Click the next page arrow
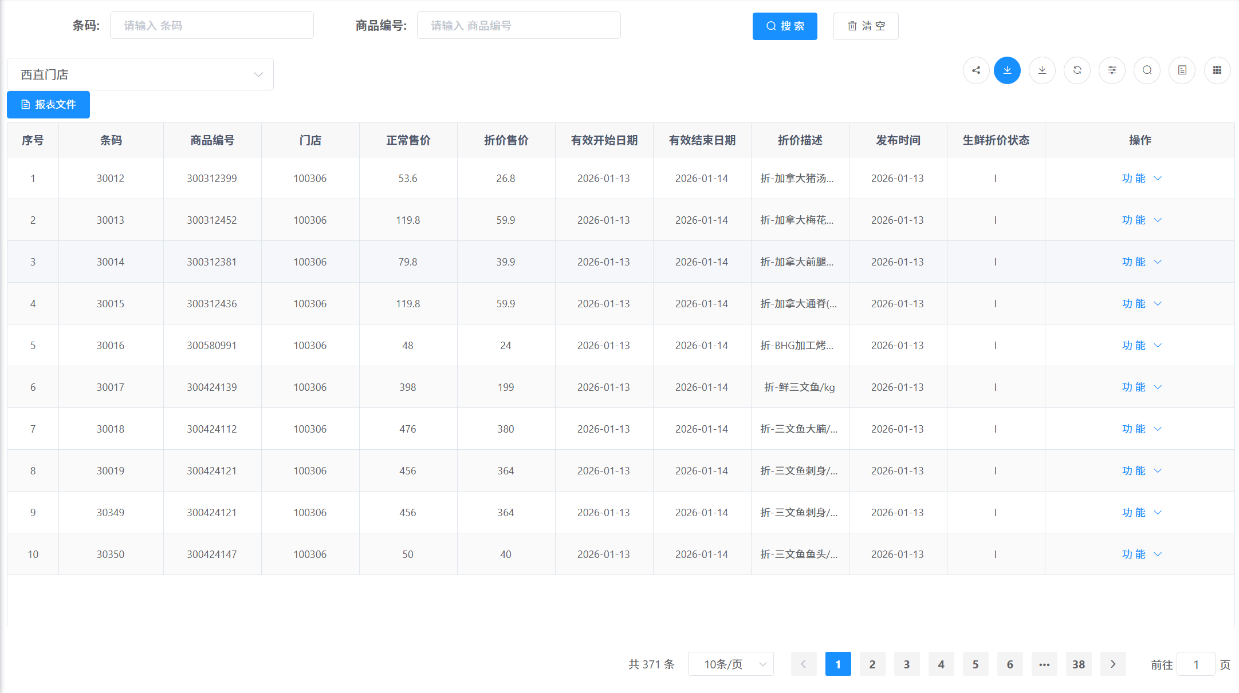 (1112, 664)
